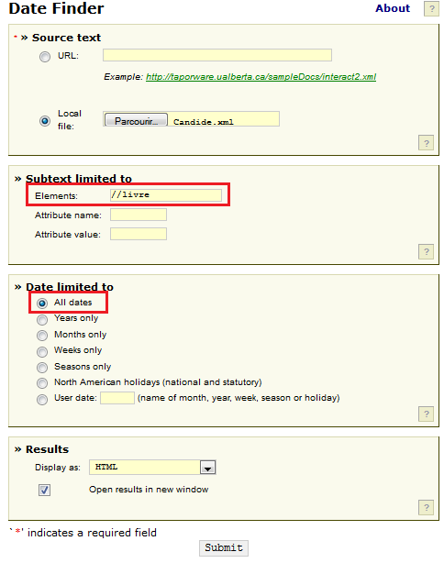The image size is (444, 563).
Task: Follow the example interact2.xml link
Action: (x=261, y=77)
